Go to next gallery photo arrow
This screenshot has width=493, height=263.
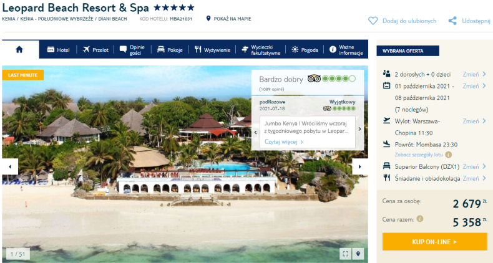pos(360,166)
